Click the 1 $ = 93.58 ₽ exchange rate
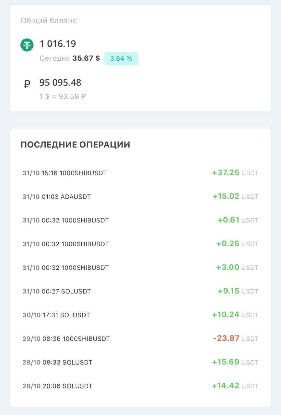This screenshot has width=281, height=415. click(x=63, y=96)
